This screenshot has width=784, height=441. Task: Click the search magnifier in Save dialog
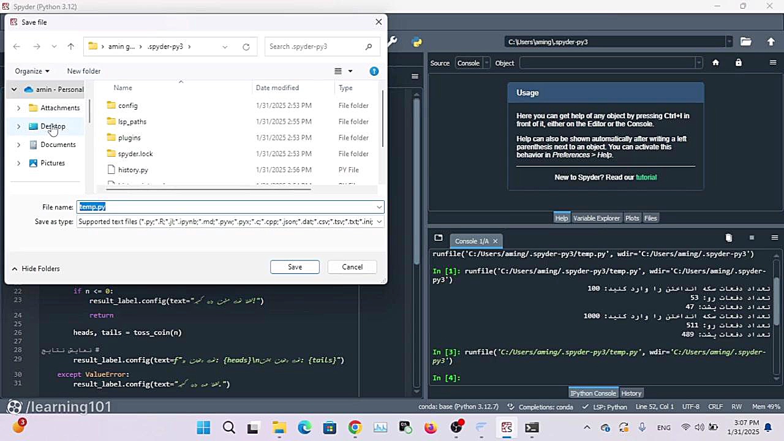[368, 47]
